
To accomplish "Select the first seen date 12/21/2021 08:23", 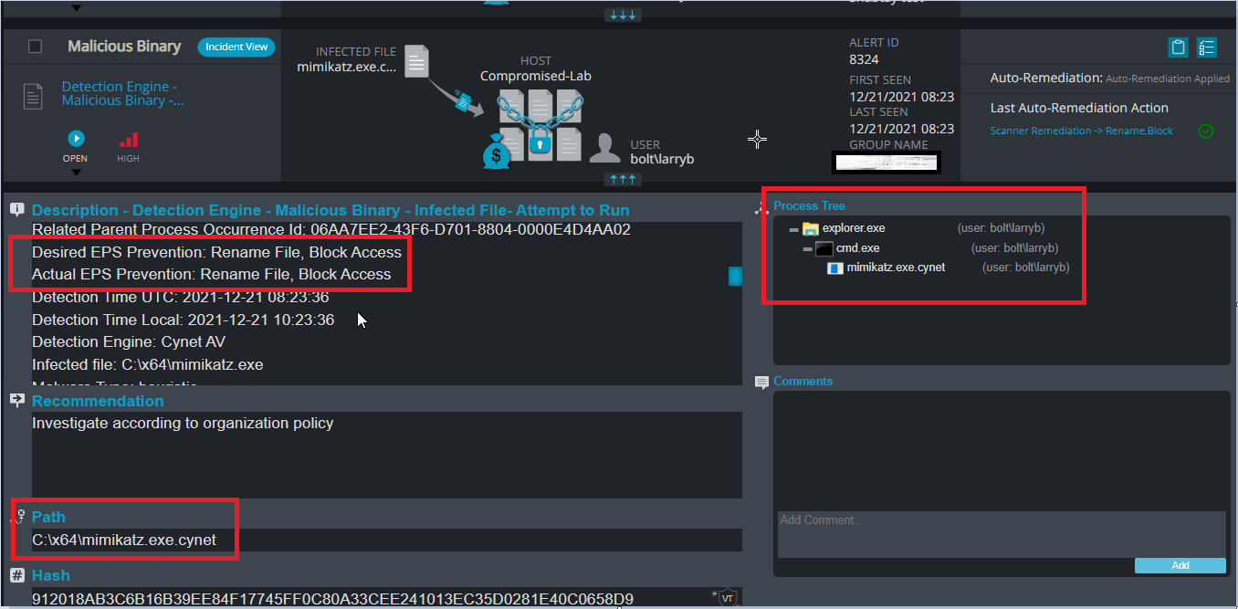I will [x=902, y=96].
